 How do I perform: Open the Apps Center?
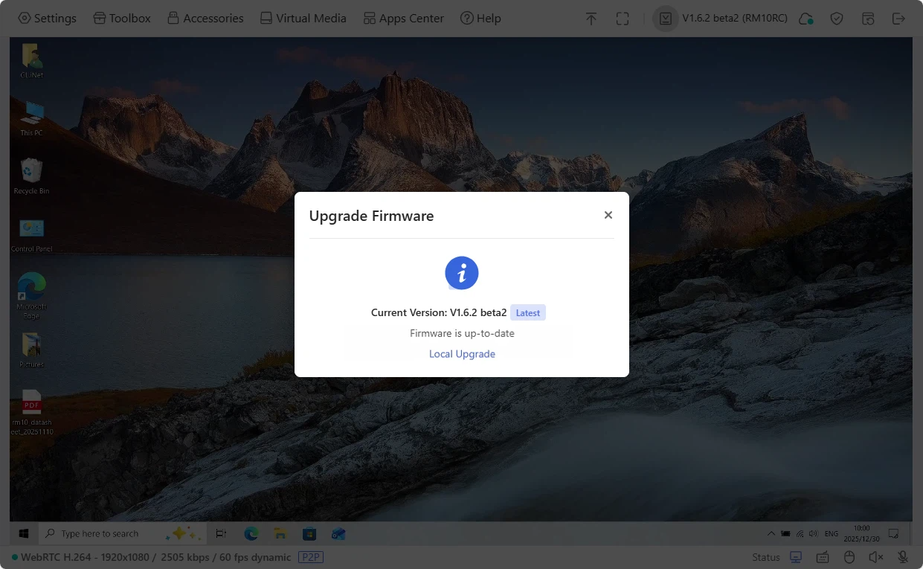(403, 18)
